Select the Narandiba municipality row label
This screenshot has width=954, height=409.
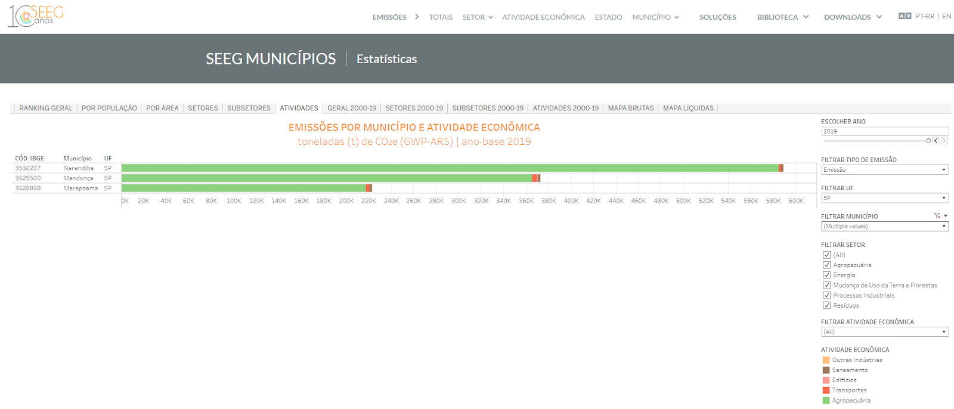(79, 168)
